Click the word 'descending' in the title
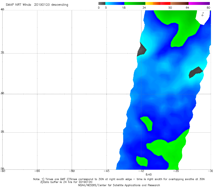Screen dimensions: 213x187 point(60,5)
